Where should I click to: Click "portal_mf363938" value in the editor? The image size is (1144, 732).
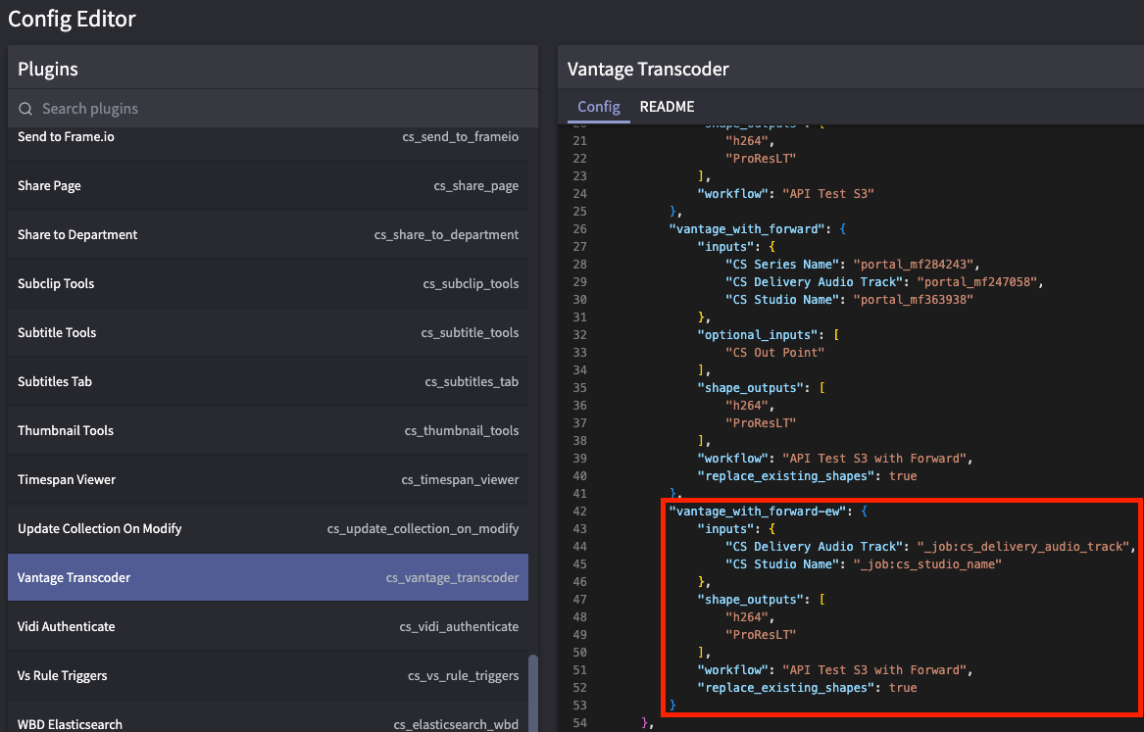click(x=913, y=299)
